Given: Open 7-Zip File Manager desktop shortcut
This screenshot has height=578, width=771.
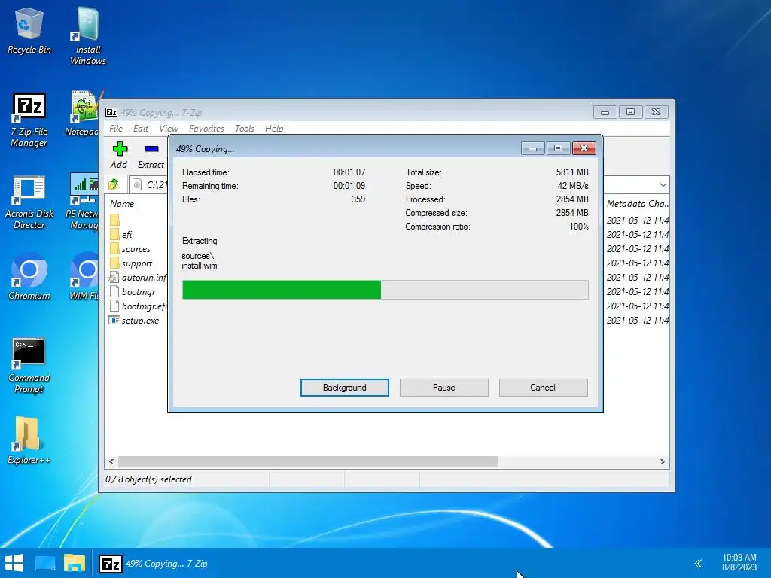Looking at the screenshot, I should (x=29, y=120).
